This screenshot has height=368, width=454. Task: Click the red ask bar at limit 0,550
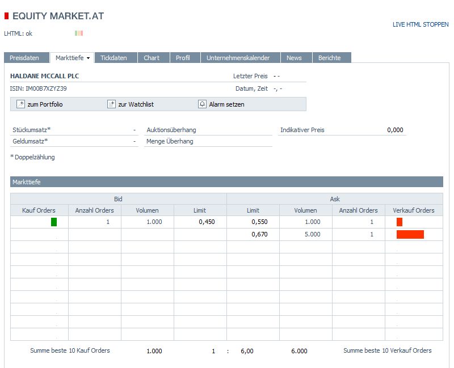[x=399, y=222]
